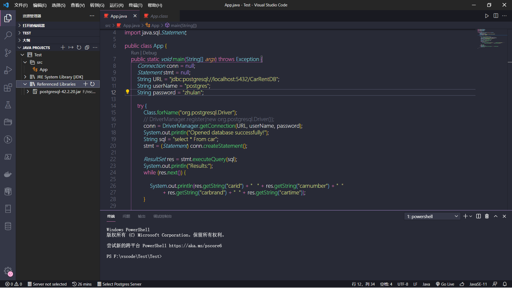Kill the terminal with trash icon
Viewport: 512px width, 288px height.
tap(487, 216)
